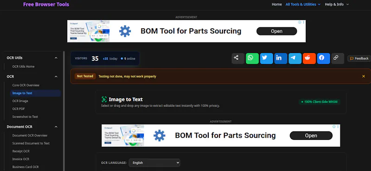Open the OCR Language dropdown

[154, 163]
